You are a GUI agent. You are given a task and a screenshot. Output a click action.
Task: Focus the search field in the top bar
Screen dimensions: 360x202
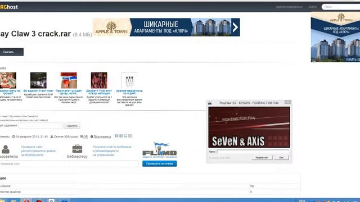click(341, 7)
